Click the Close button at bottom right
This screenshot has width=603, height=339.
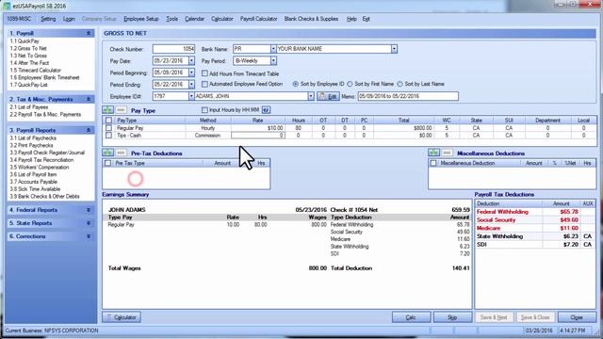coord(577,317)
